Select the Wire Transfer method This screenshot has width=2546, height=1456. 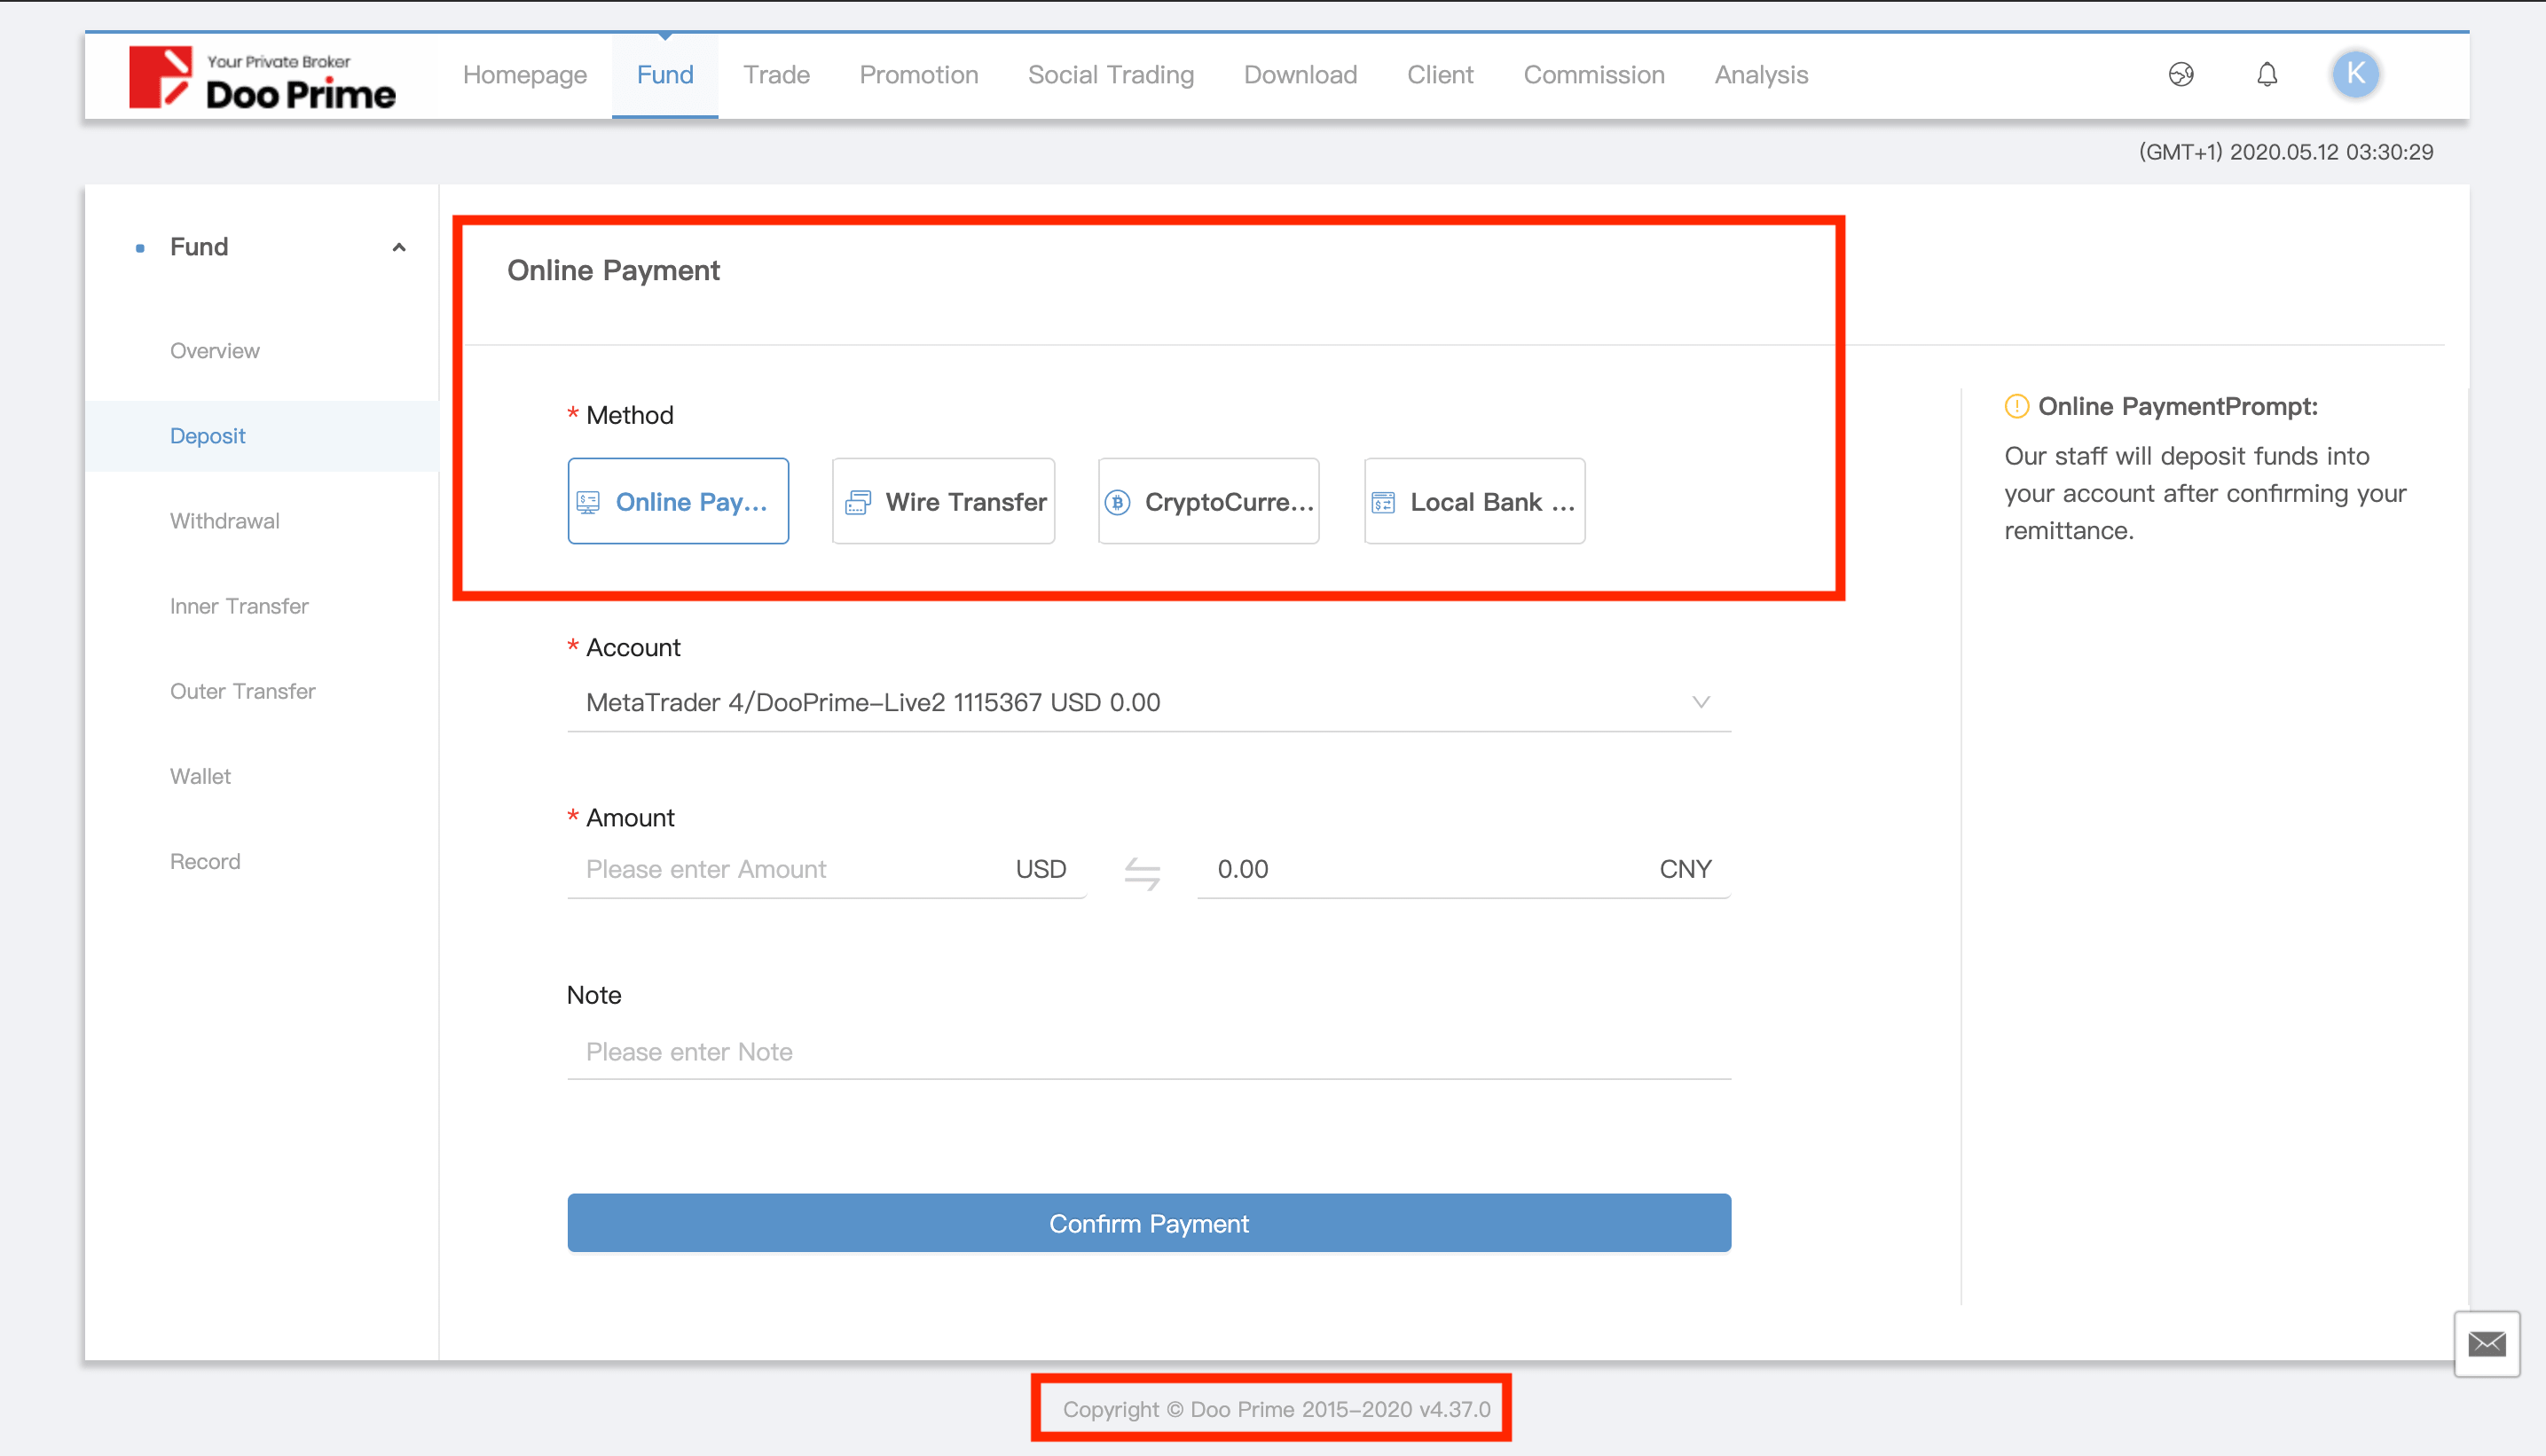[x=942, y=501]
